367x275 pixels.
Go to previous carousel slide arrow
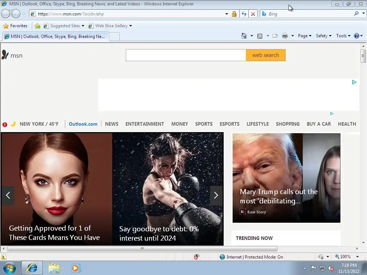8,195
